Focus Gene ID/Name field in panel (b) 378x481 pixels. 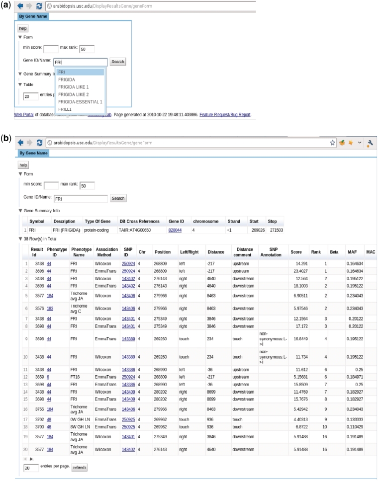81,199
